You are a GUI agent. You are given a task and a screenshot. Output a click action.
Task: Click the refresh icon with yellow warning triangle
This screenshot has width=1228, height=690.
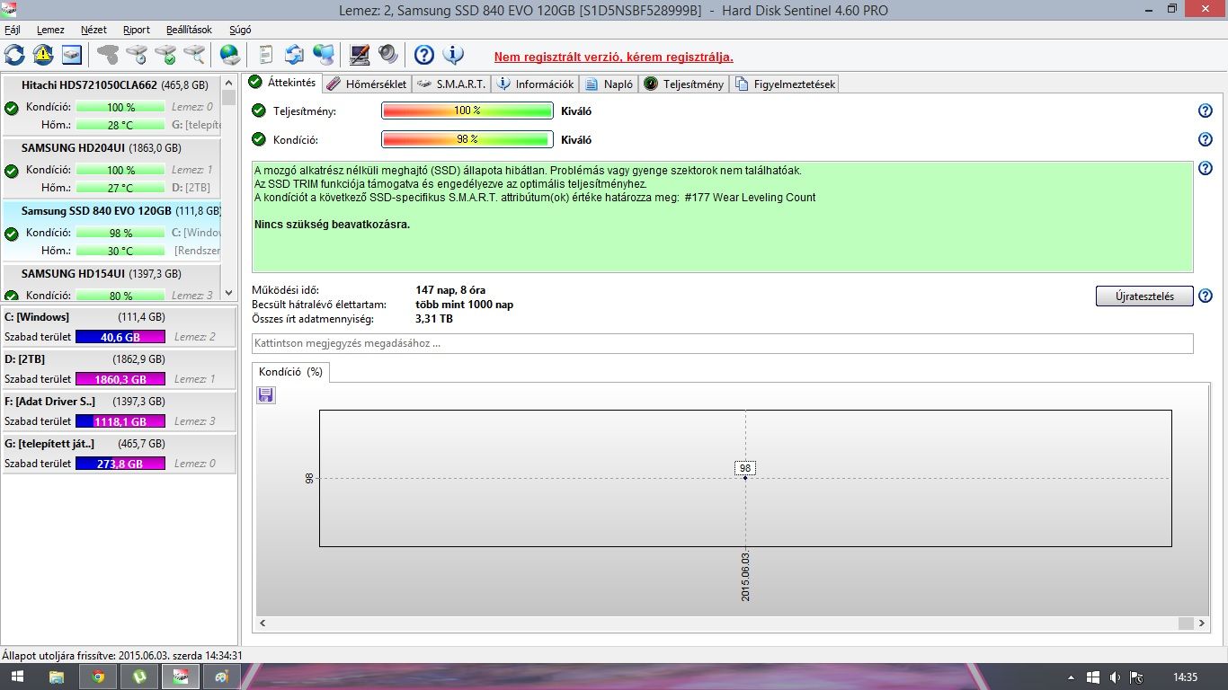[x=43, y=55]
